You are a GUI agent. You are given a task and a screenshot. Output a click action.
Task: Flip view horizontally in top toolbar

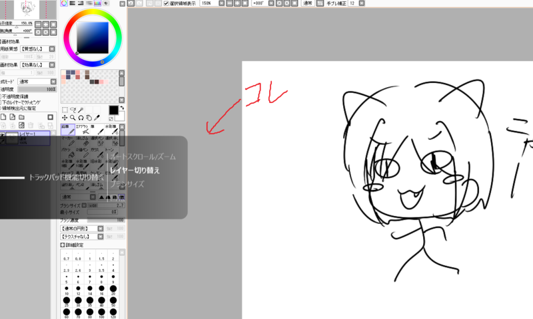tap(320, 3)
